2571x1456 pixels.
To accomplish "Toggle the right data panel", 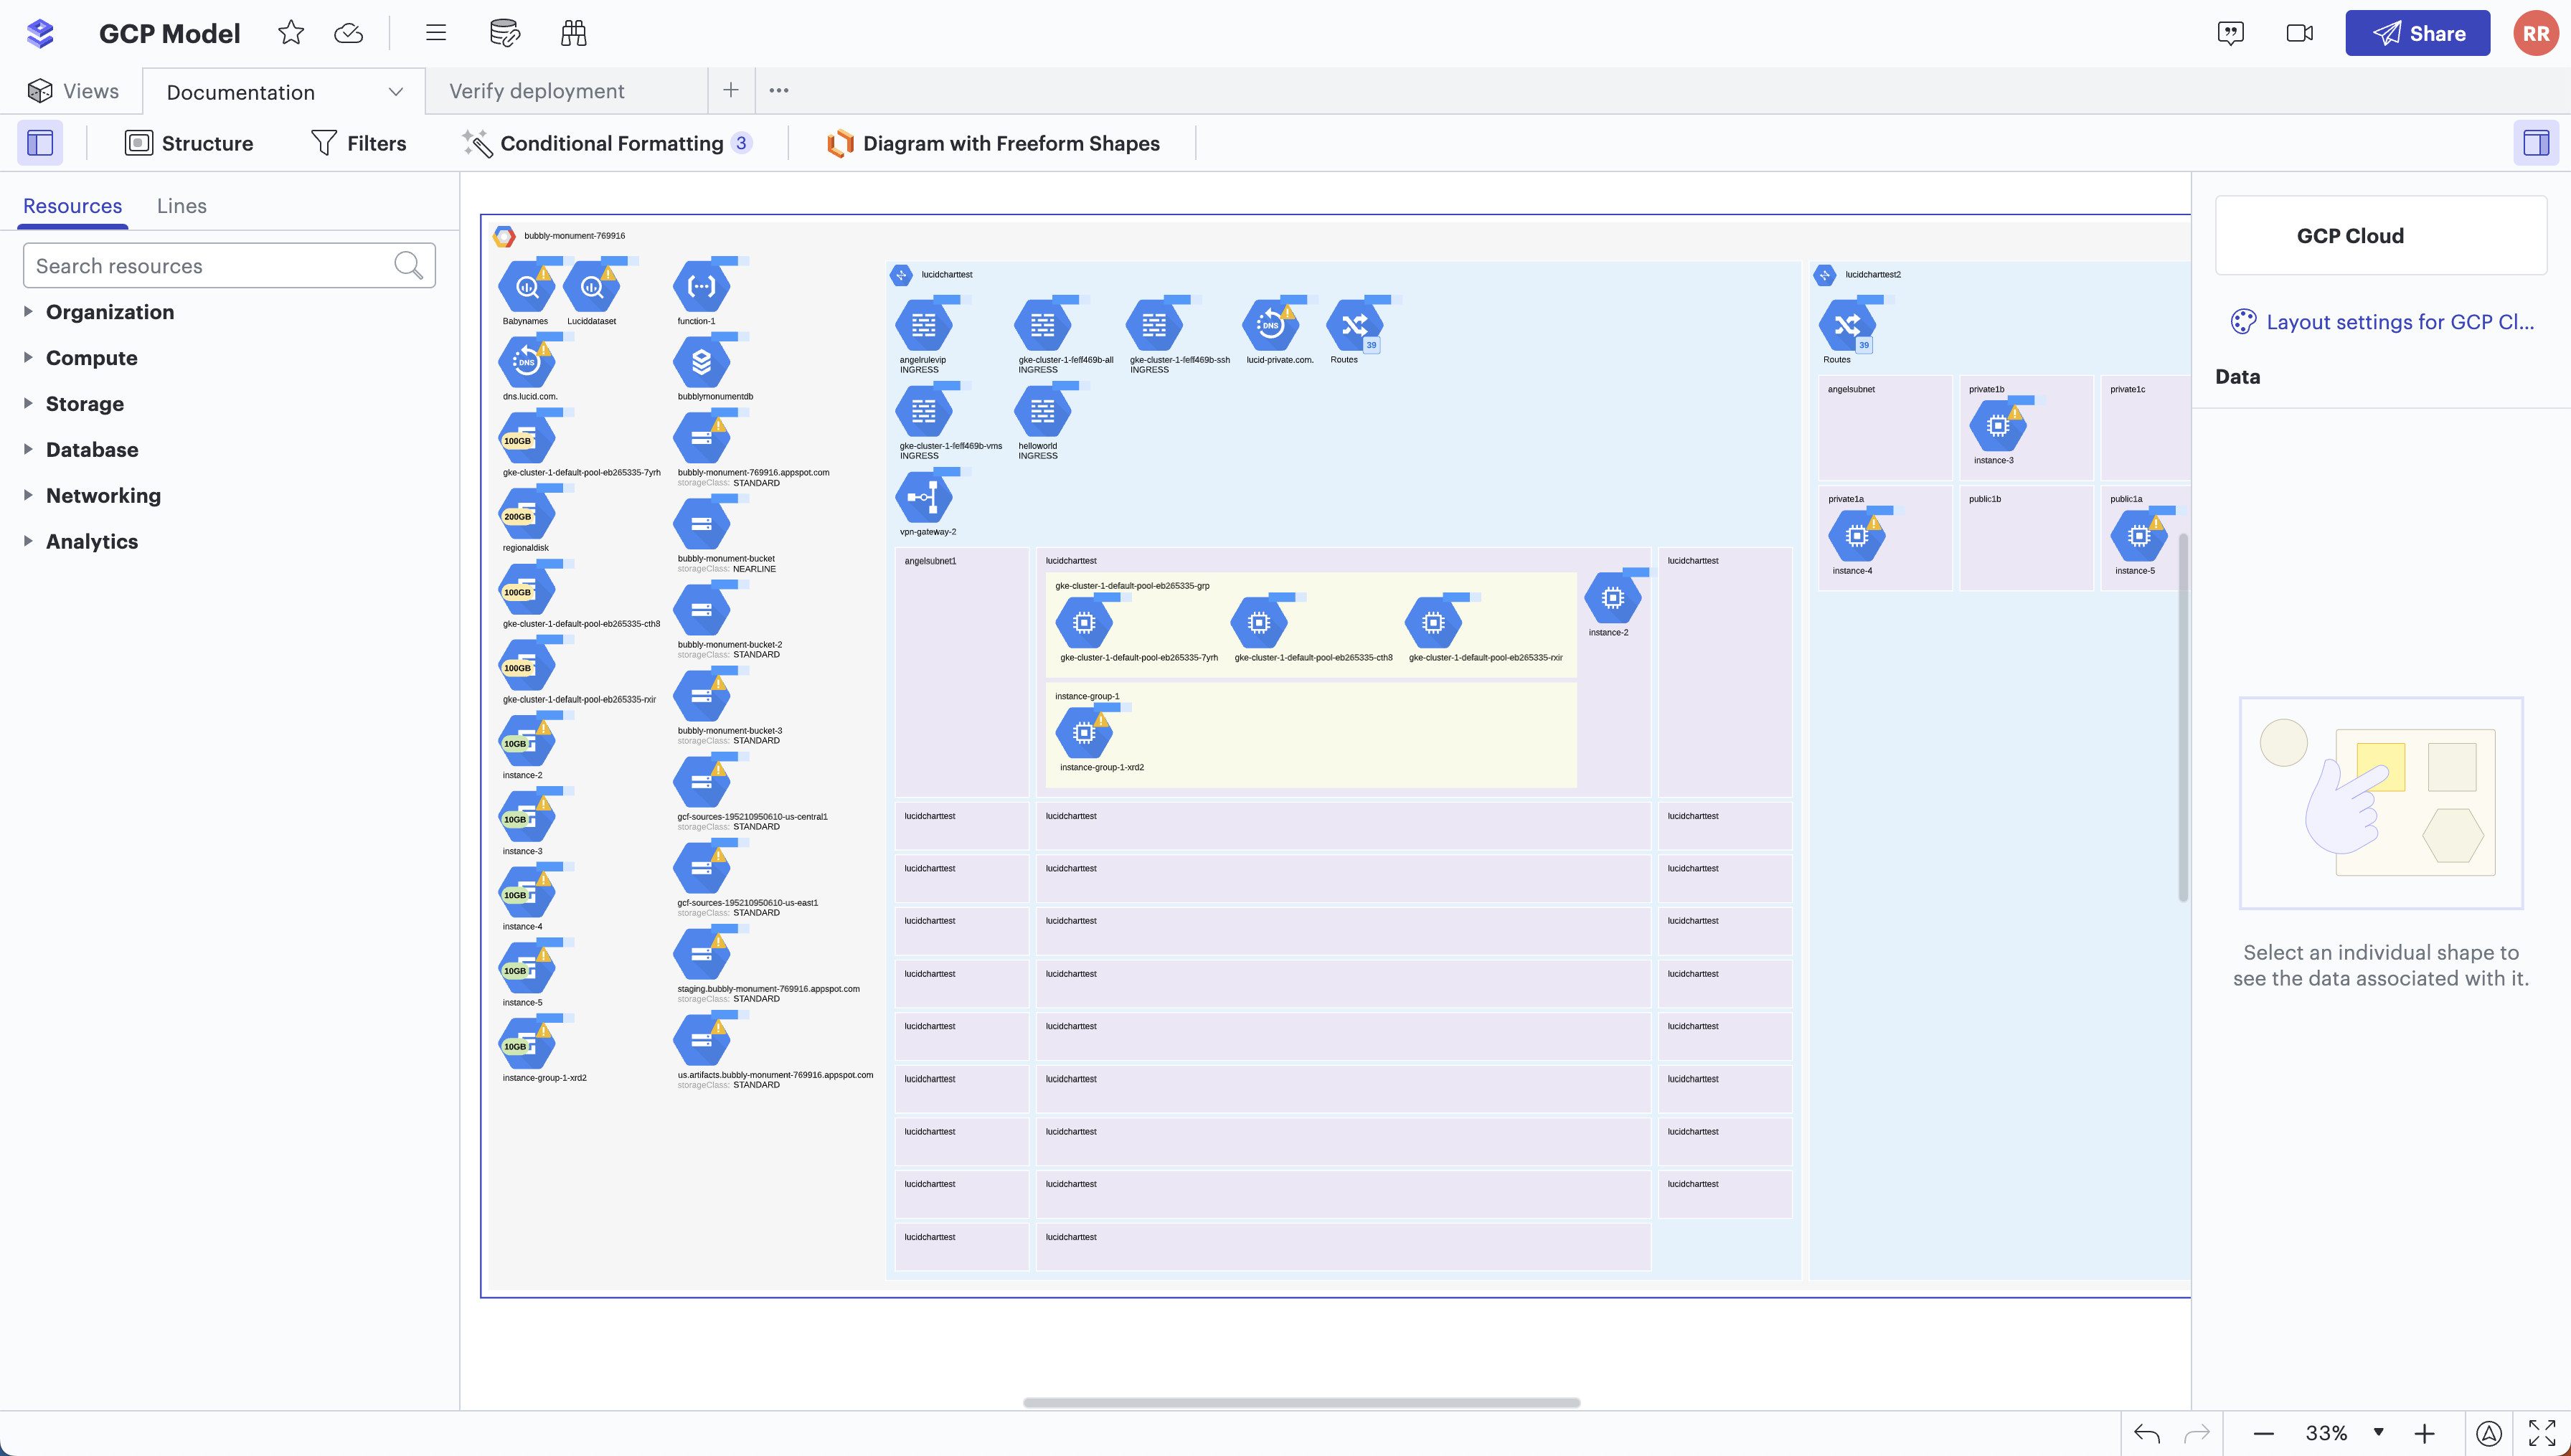I will point(2535,143).
